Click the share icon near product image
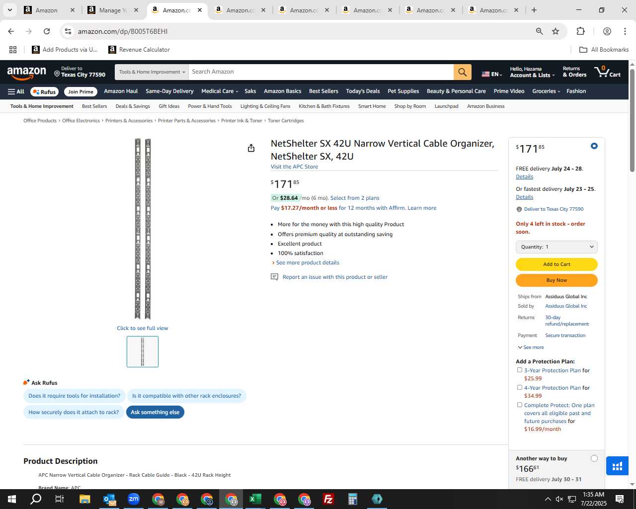The image size is (636, 509). pos(251,148)
